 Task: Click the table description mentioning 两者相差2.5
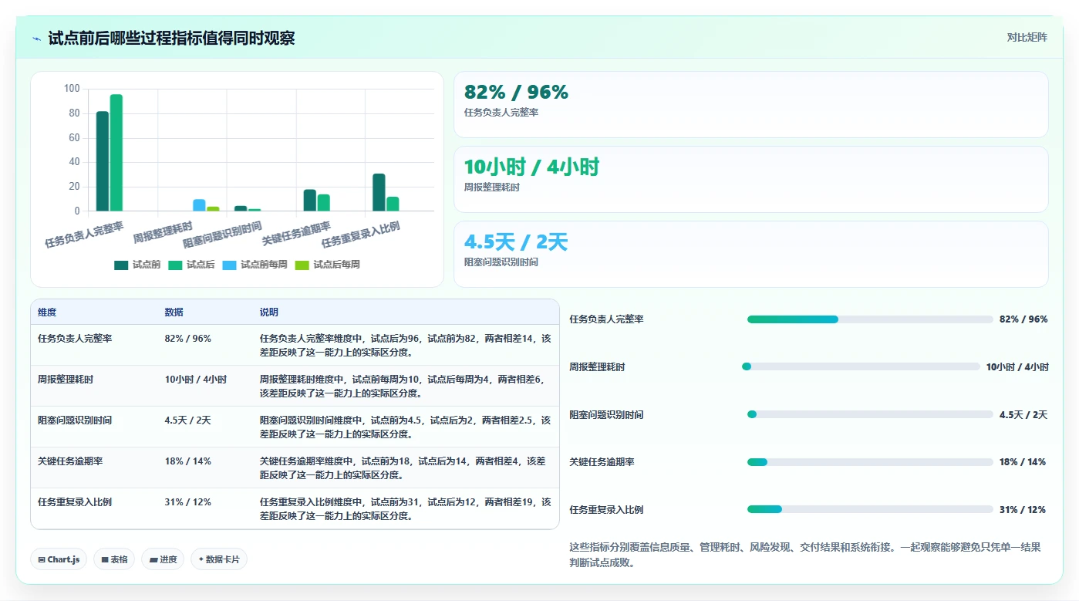coord(406,427)
